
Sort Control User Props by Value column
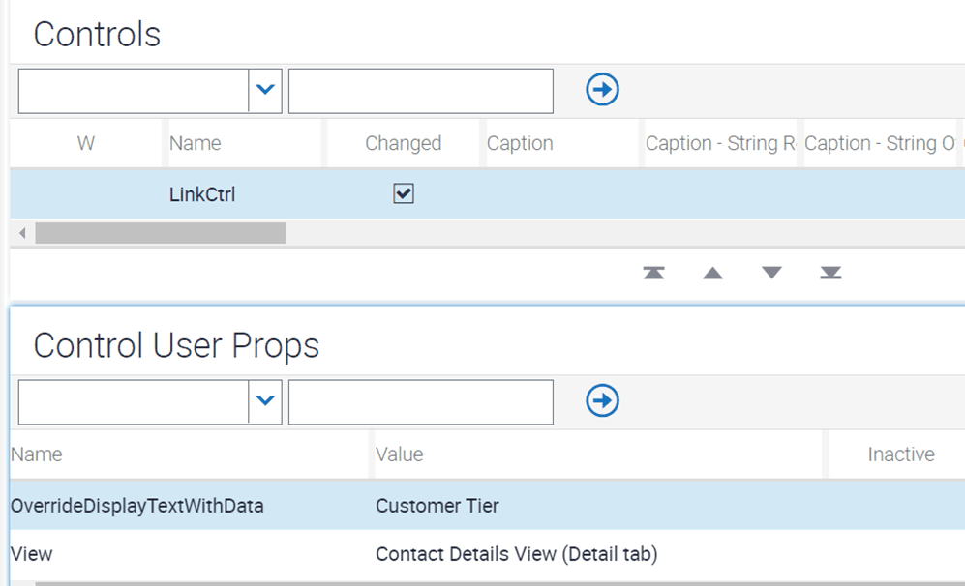400,454
